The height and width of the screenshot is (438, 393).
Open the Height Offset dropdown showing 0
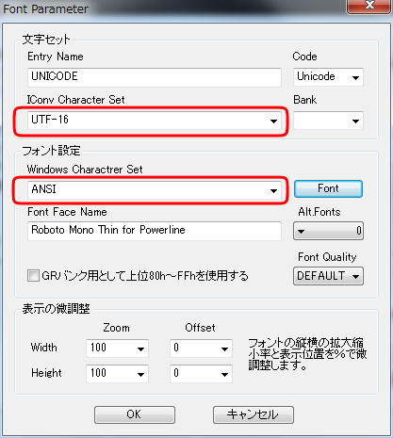click(201, 374)
